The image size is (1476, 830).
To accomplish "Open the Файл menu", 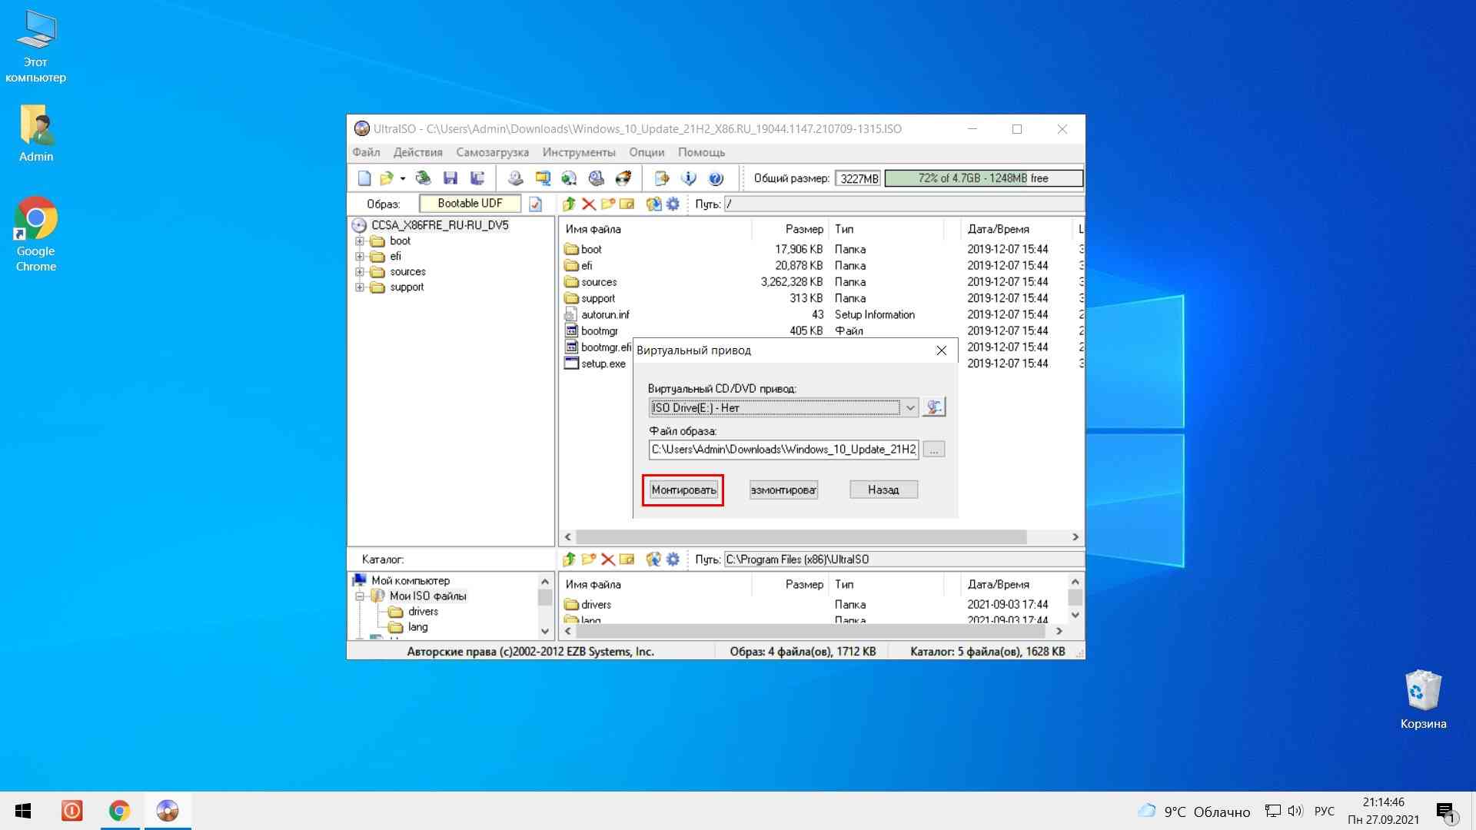I will point(366,152).
